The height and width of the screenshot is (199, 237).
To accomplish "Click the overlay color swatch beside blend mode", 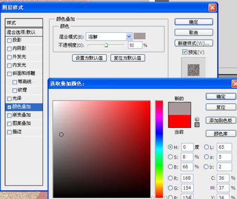I will coord(140,36).
